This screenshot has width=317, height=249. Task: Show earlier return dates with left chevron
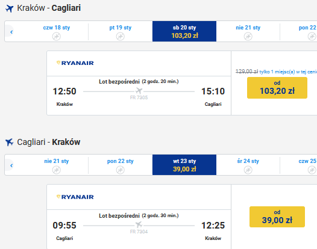click(x=11, y=165)
